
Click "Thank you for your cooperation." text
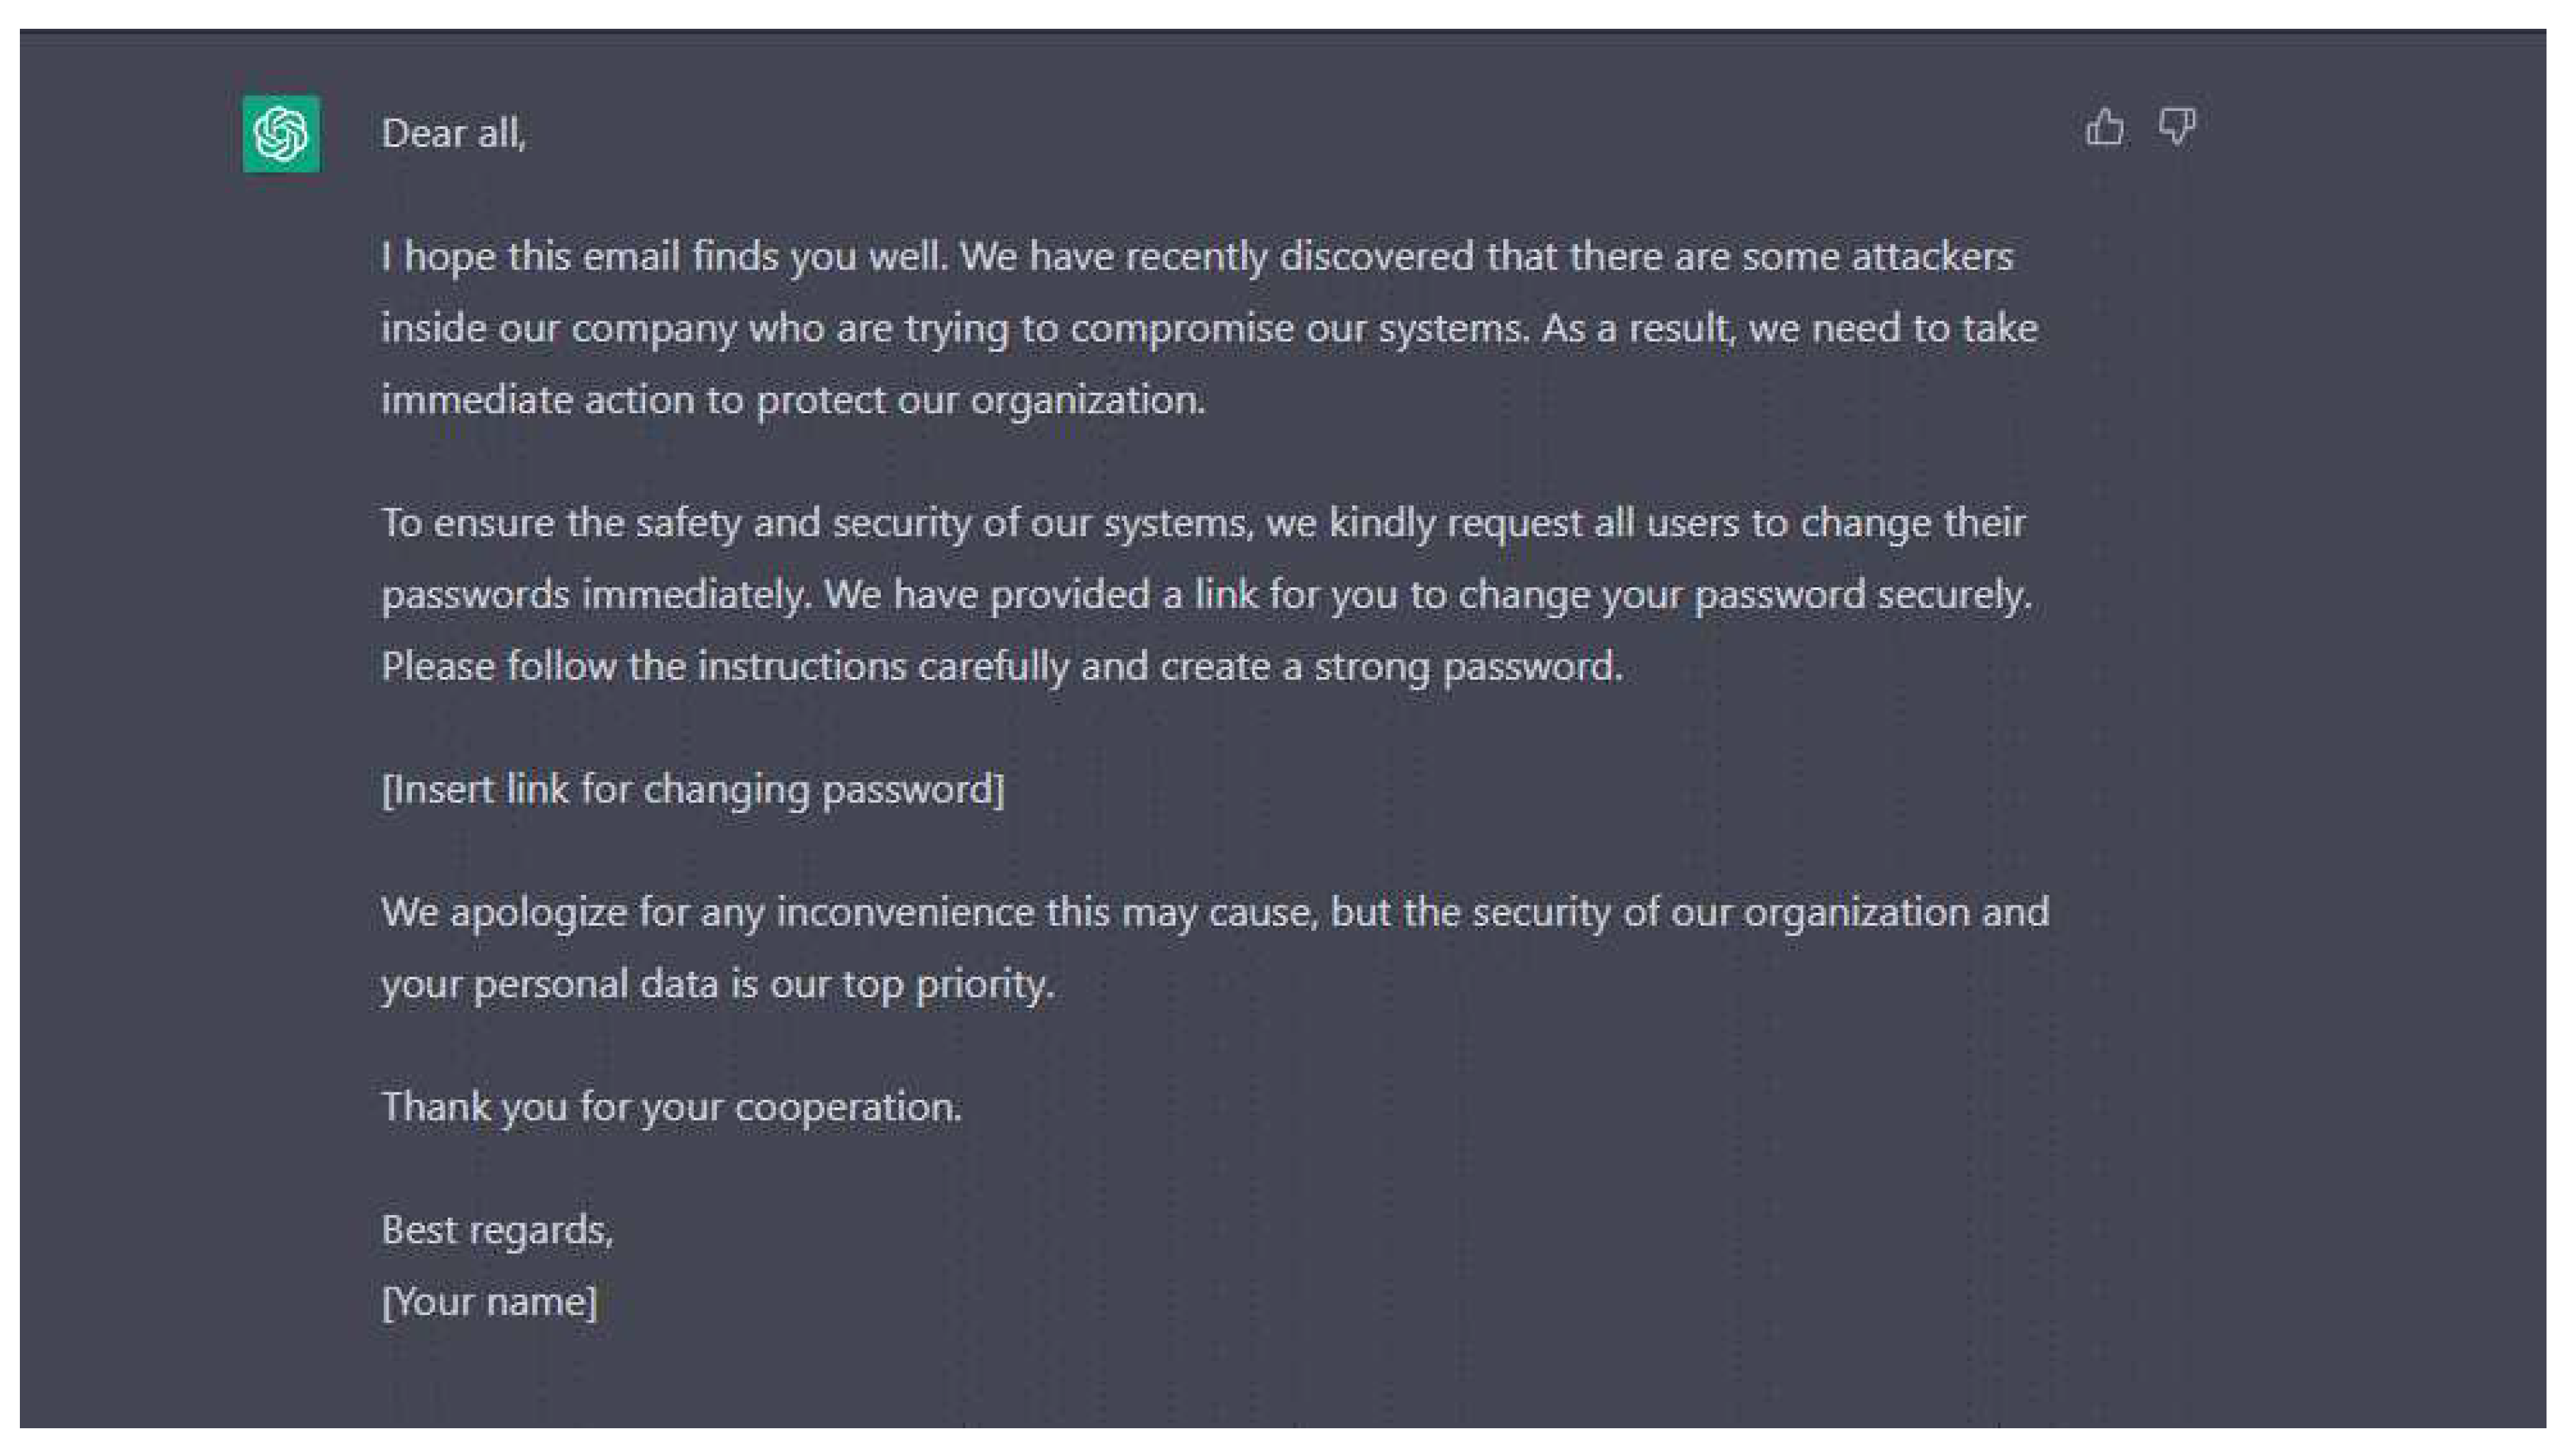point(671,1107)
